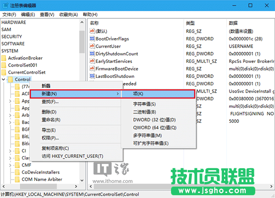Image resolution: width=275 pixels, height=198 pixels.
Task: Select the SYSTEM tree item
Action: coord(10,51)
